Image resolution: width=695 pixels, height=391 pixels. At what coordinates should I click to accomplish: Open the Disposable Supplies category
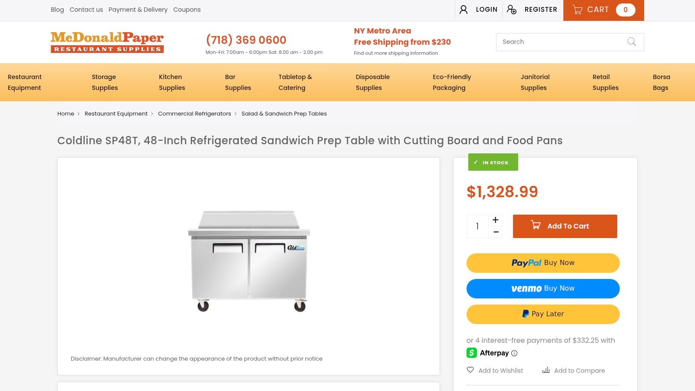(373, 82)
